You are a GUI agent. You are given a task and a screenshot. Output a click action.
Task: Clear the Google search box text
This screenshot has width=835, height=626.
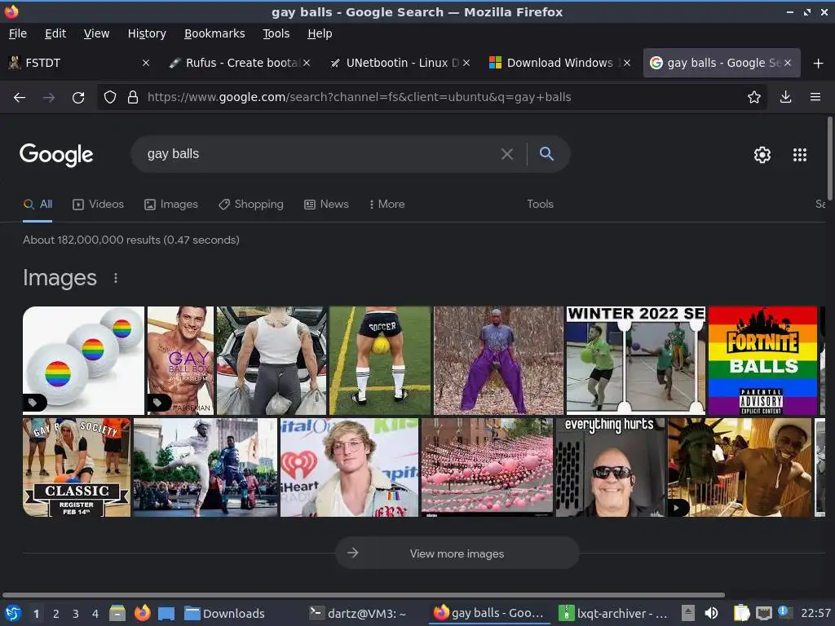click(507, 154)
